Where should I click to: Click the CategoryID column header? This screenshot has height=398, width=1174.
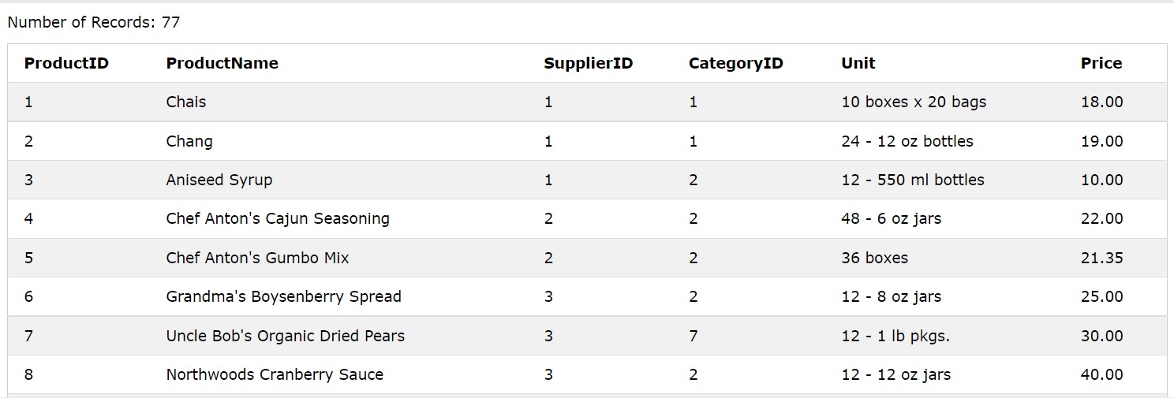tap(735, 63)
